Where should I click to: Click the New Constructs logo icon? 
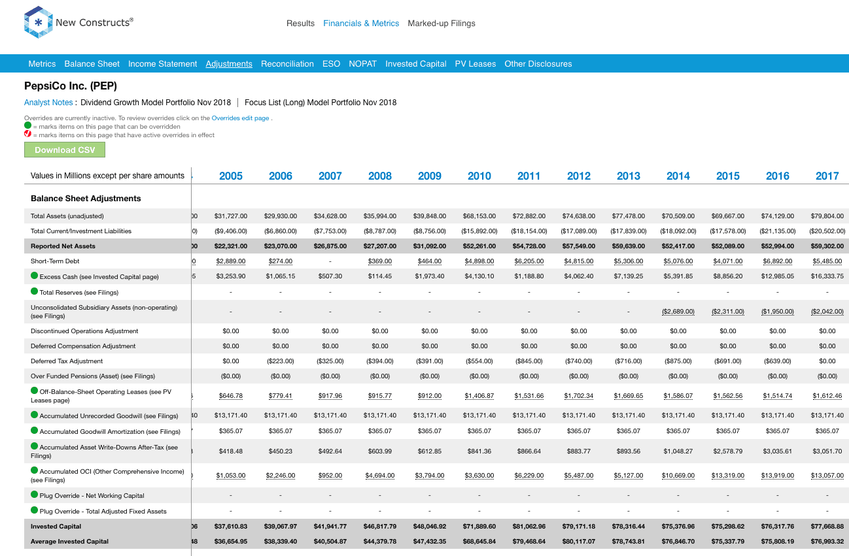(x=37, y=22)
